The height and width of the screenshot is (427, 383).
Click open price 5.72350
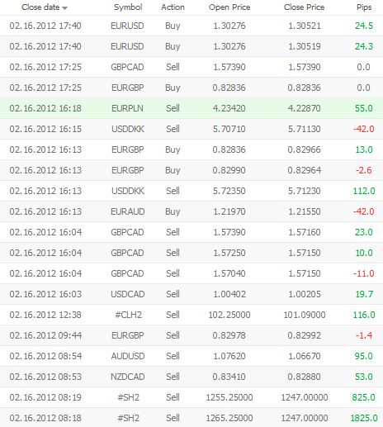pyautogui.click(x=229, y=191)
